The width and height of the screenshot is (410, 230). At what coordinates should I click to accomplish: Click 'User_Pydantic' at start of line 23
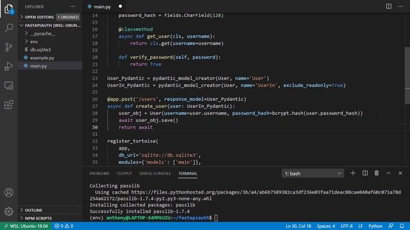pos(126,78)
